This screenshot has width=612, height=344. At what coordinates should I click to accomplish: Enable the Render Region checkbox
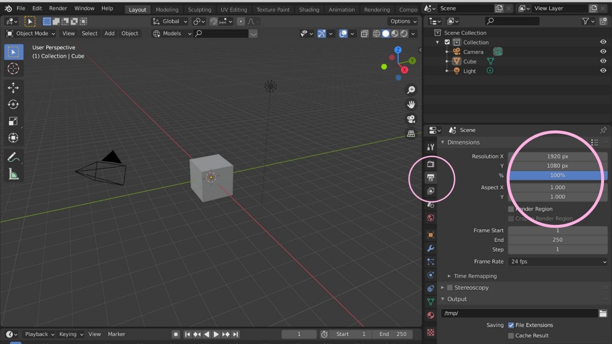(511, 209)
